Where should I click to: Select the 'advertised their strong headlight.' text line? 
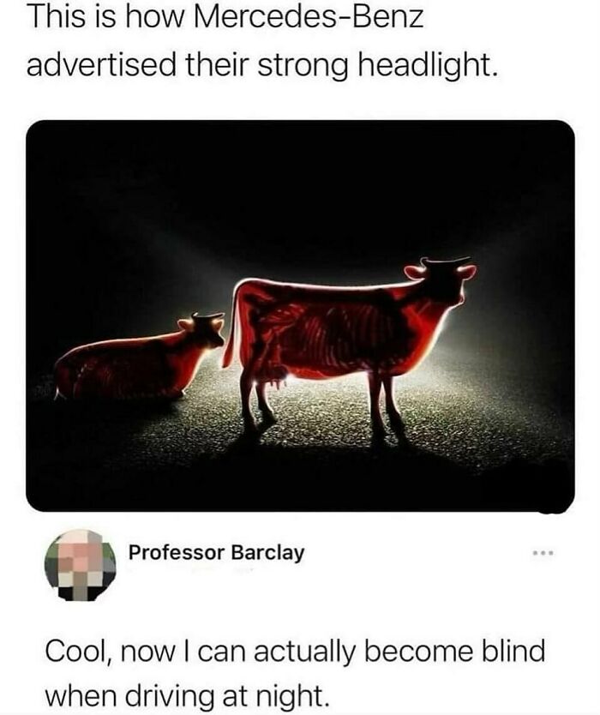(262, 64)
